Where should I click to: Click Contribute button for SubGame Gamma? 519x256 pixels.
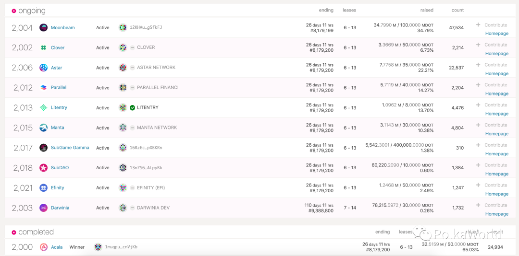coord(492,145)
